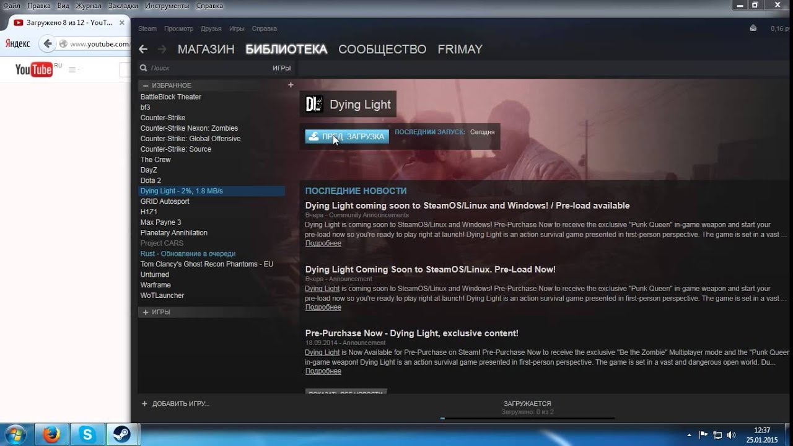Close the YouTube tab in Firefox
The image size is (793, 446).
point(122,22)
